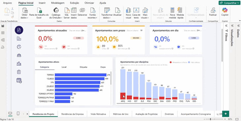Click the Publicar icon
241x121 pixels.
click(213, 10)
